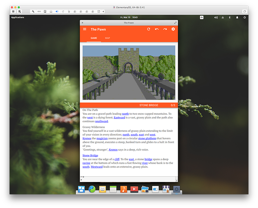
Task: Open the sound volume indicator
Action: click(x=216, y=17)
